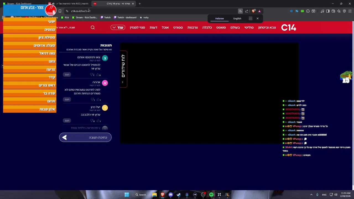Reply to the צאו ותחסמו אותם comment
Viewport: 354px width, 199px height.
67,74
